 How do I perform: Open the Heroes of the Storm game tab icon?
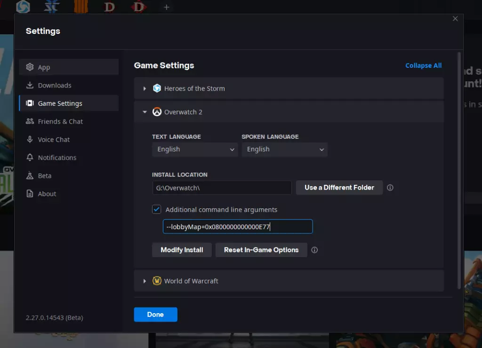click(x=23, y=7)
